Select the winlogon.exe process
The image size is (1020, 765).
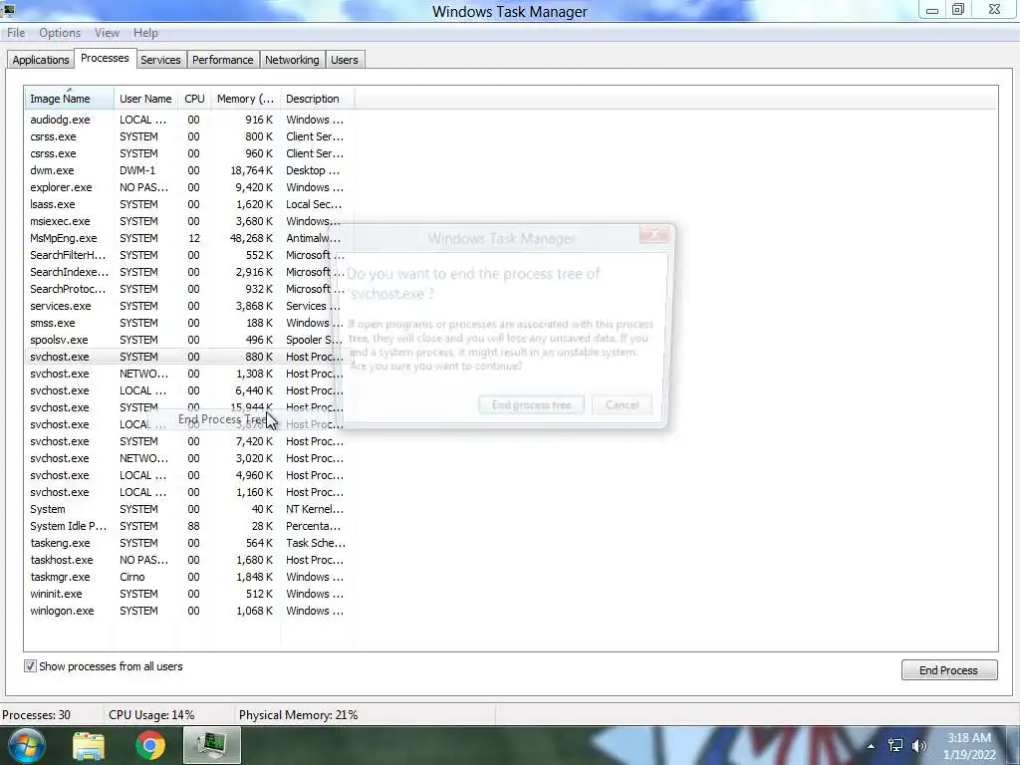tap(188, 611)
